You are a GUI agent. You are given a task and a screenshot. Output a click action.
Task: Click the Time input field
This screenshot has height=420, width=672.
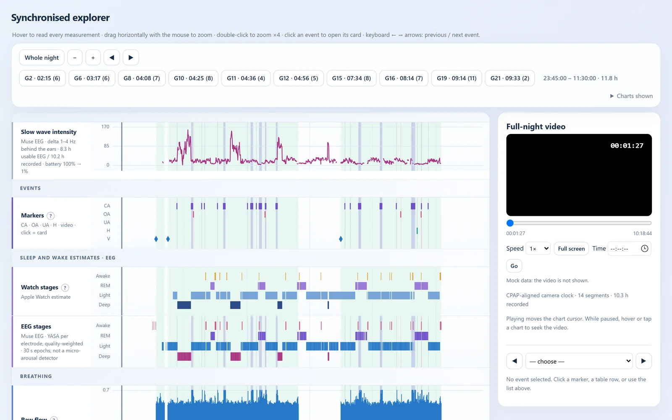[x=629, y=249]
